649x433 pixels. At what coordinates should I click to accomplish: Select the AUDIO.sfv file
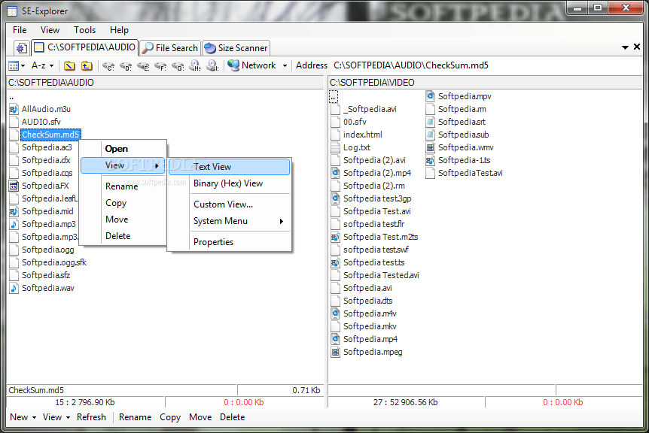(x=41, y=122)
